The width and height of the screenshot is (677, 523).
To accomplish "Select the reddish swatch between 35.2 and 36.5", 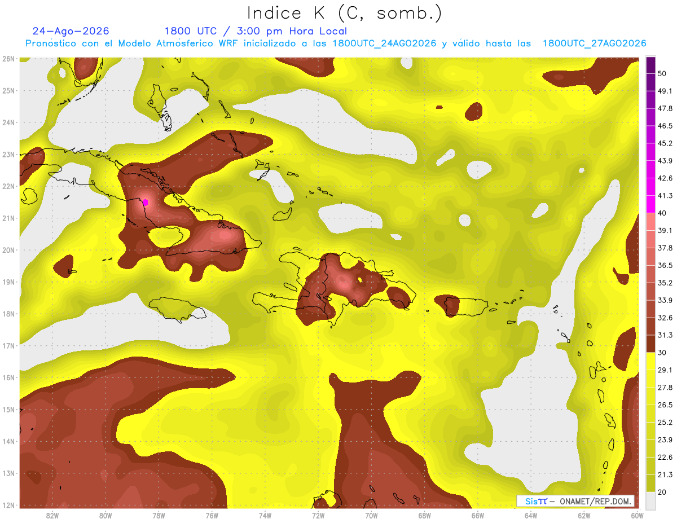I will tap(650, 274).
